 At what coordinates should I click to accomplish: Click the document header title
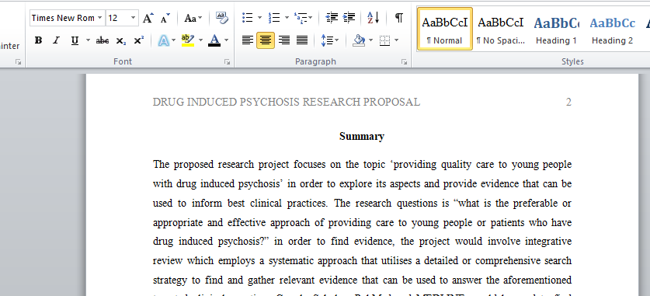pos(287,102)
